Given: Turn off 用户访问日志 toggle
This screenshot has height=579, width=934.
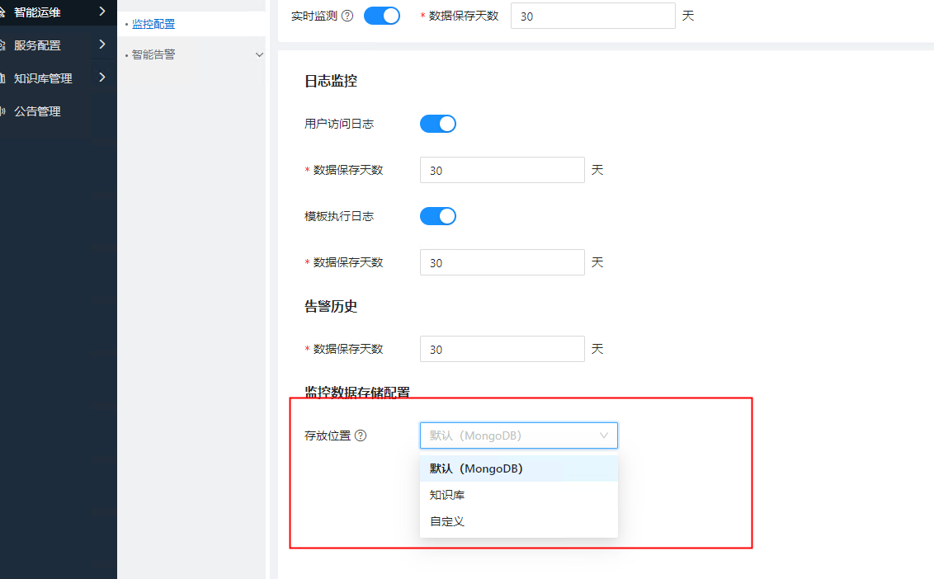Looking at the screenshot, I should pyautogui.click(x=437, y=124).
